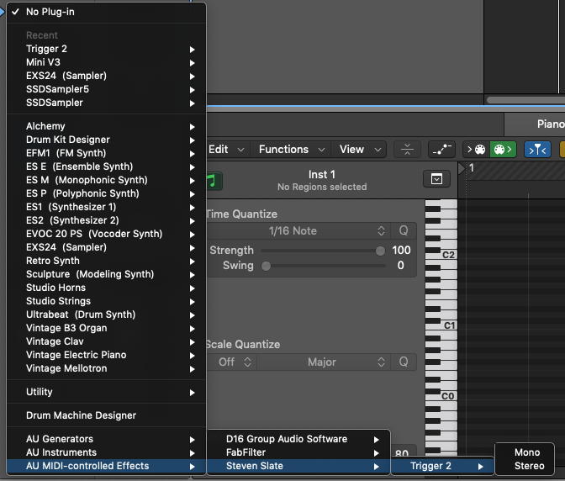Open ES1 (Synthesizer 1) submenu

point(106,207)
